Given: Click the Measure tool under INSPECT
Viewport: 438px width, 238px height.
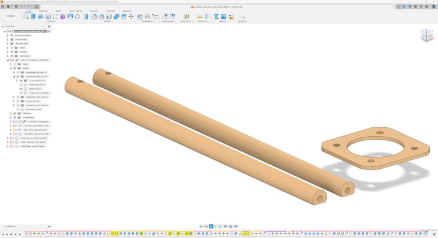Looking at the screenshot, I should pyautogui.click(x=199, y=17).
